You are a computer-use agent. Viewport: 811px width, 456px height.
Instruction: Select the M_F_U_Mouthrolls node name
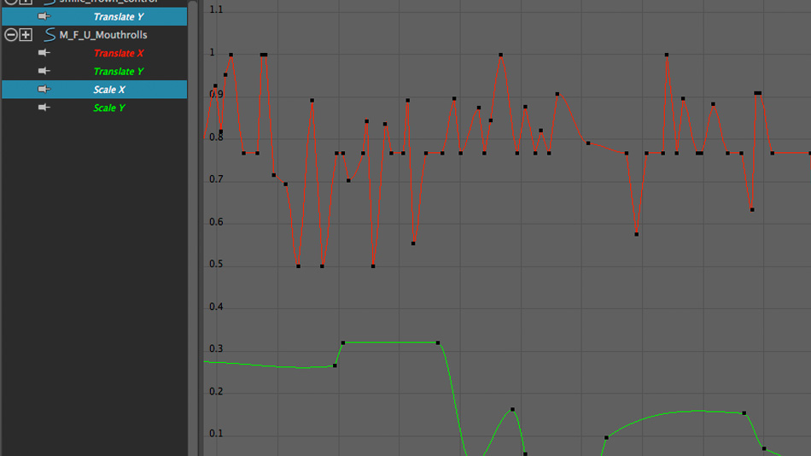point(103,35)
